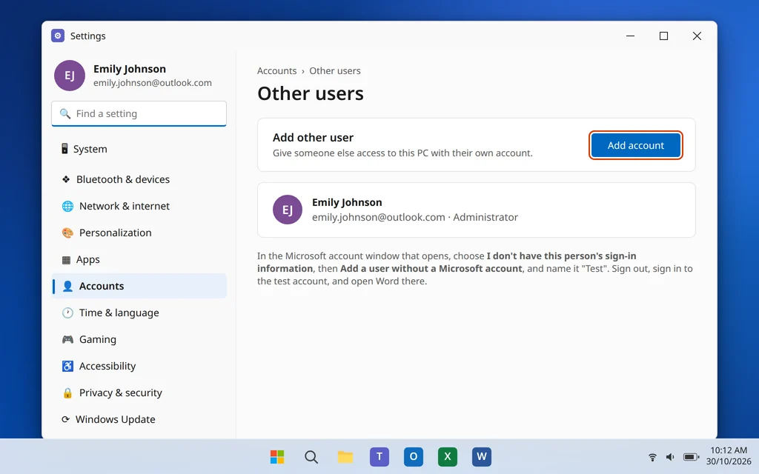759x474 pixels.
Task: Click the battery tray icon
Action: (x=692, y=456)
